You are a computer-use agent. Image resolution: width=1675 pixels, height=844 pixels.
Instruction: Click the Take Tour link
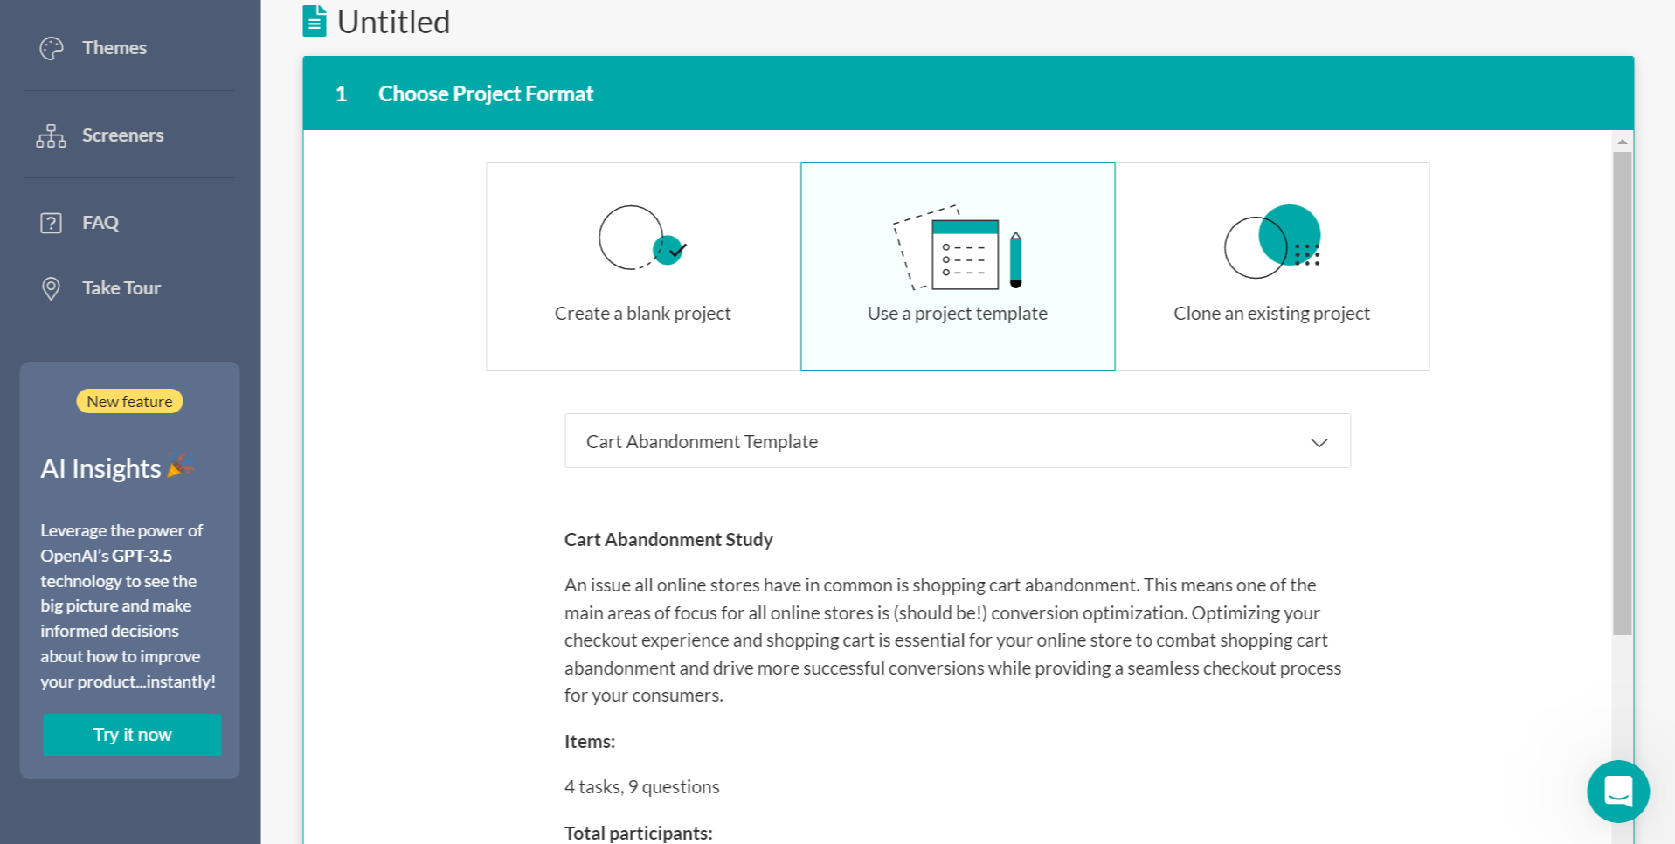(121, 288)
